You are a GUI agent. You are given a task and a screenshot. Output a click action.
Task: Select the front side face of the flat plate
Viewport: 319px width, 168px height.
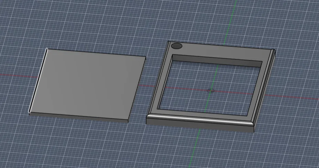(x=79, y=117)
